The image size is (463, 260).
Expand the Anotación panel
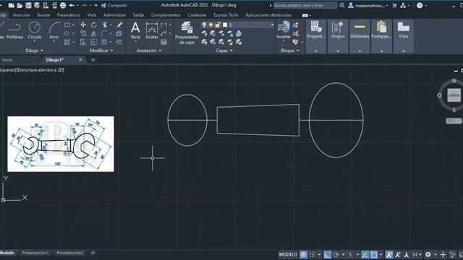click(149, 51)
